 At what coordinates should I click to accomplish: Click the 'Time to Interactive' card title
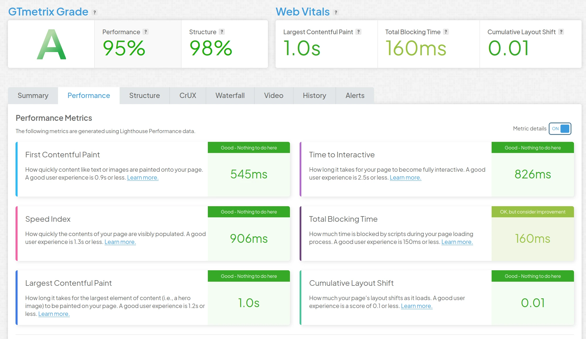click(342, 154)
